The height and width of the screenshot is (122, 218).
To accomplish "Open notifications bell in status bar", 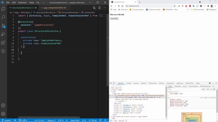I will [x=105, y=120].
